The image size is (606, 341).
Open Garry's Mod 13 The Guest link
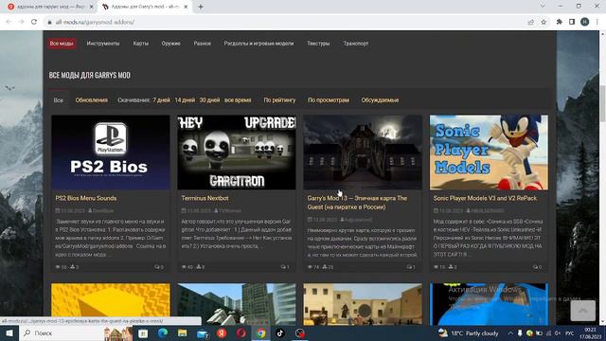coord(357,203)
